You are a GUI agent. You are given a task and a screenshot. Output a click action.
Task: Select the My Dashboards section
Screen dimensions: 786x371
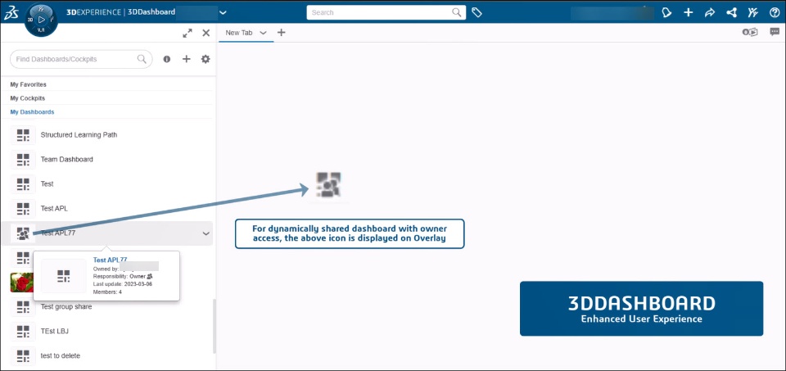[x=32, y=112]
